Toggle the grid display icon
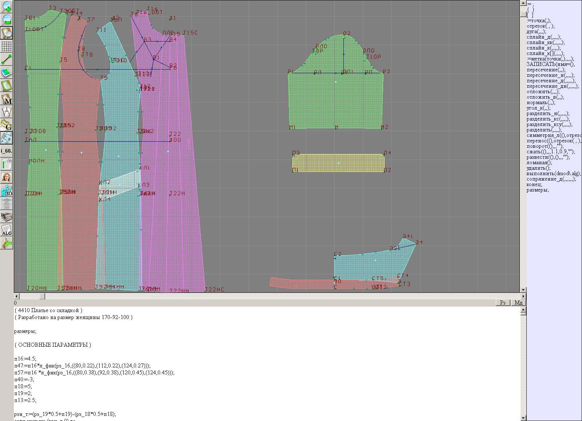The width and height of the screenshot is (582, 421). (7, 46)
